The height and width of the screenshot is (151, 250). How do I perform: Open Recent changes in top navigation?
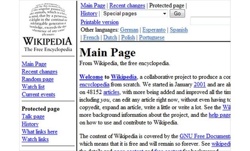(x=127, y=6)
